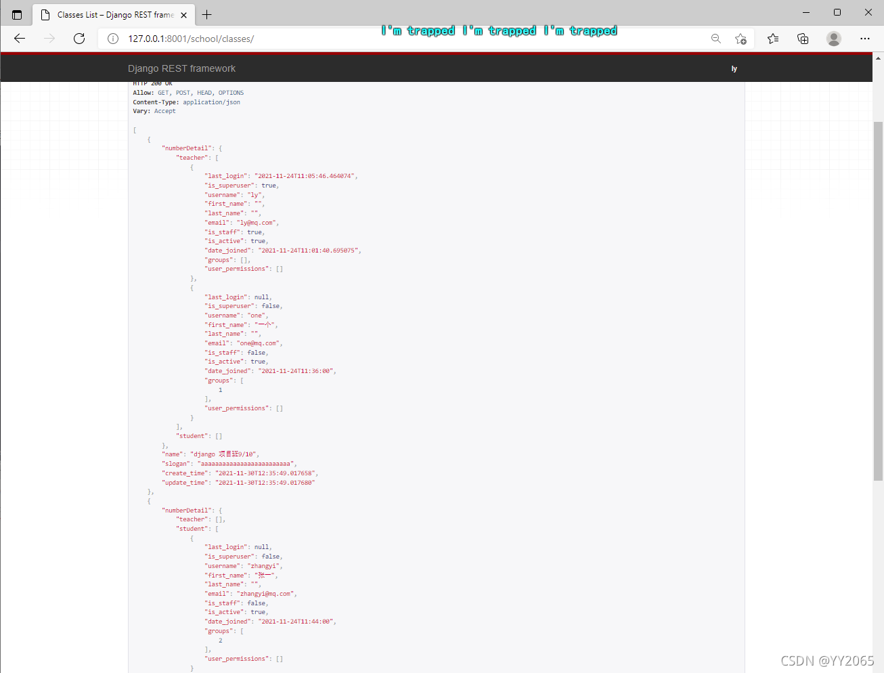The height and width of the screenshot is (673, 884).
Task: Click the "email": "zhangyi@mq.com" line
Action: tap(251, 593)
